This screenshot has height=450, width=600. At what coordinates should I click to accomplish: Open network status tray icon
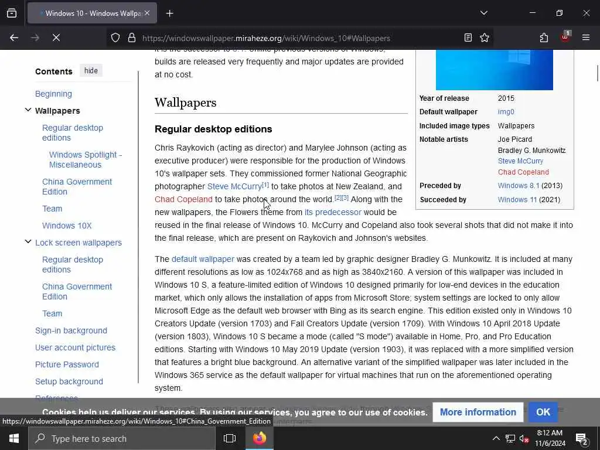tap(510, 438)
